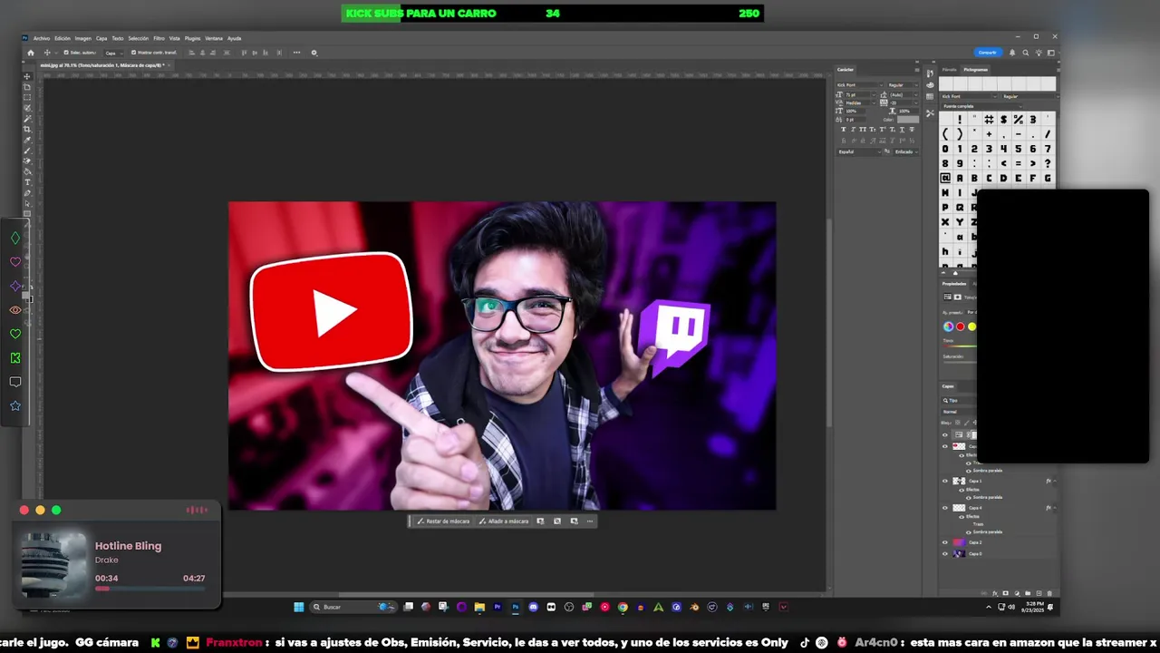This screenshot has height=653, width=1160.
Task: Collapse the Capa 1 effects list
Action: click(1055, 481)
